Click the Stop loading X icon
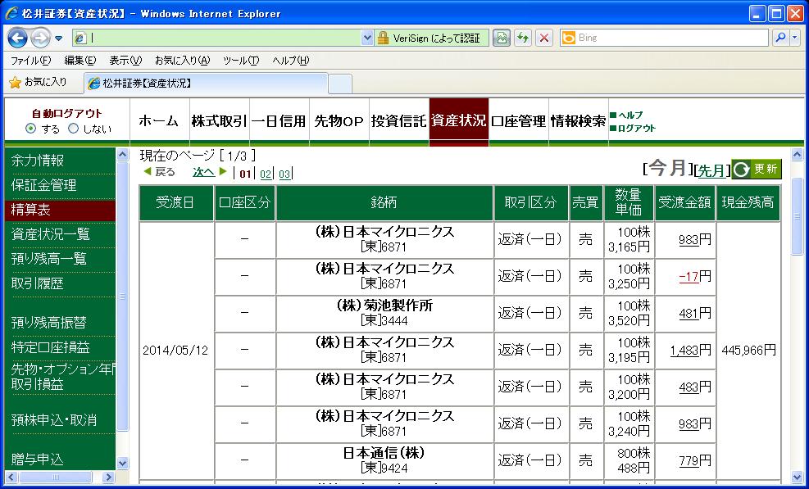Viewport: 809px width, 489px height. coord(543,38)
